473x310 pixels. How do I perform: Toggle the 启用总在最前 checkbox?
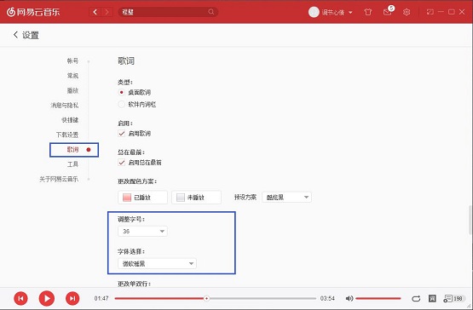pos(122,163)
